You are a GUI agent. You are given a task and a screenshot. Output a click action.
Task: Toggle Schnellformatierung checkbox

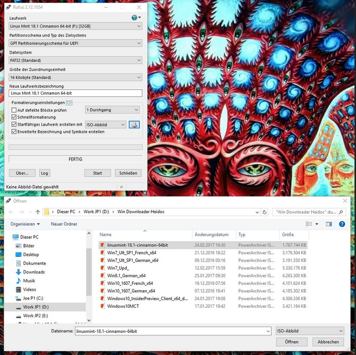coord(14,117)
